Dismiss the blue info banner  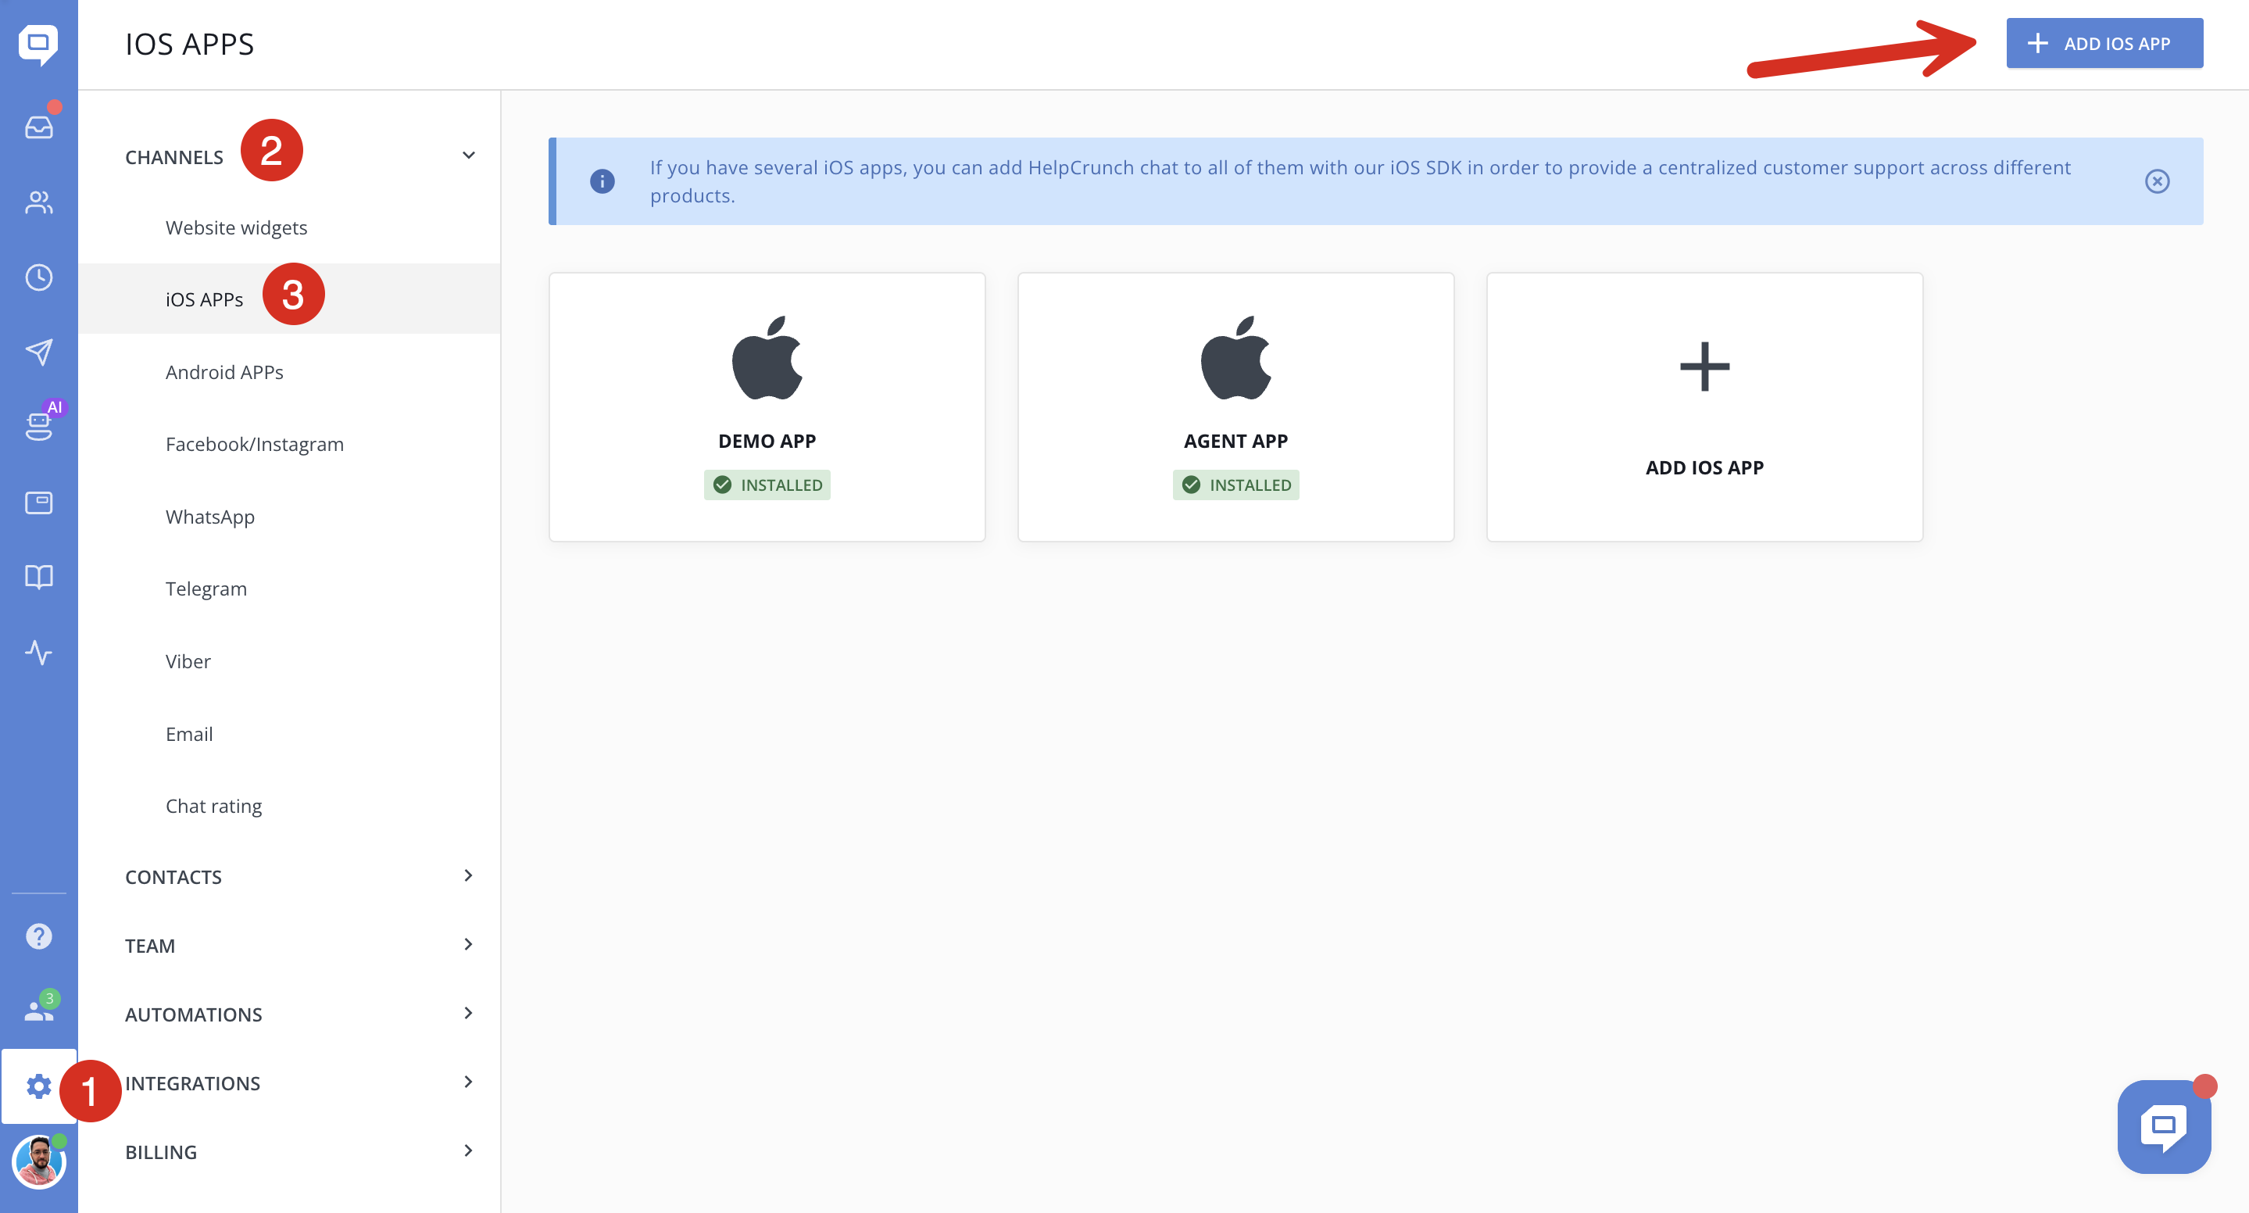(x=2157, y=181)
